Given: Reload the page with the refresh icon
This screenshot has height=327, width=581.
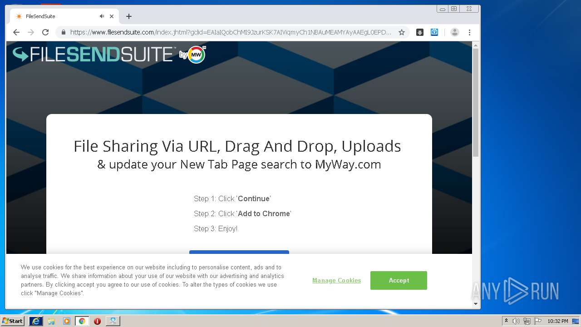Looking at the screenshot, I should pos(45,32).
